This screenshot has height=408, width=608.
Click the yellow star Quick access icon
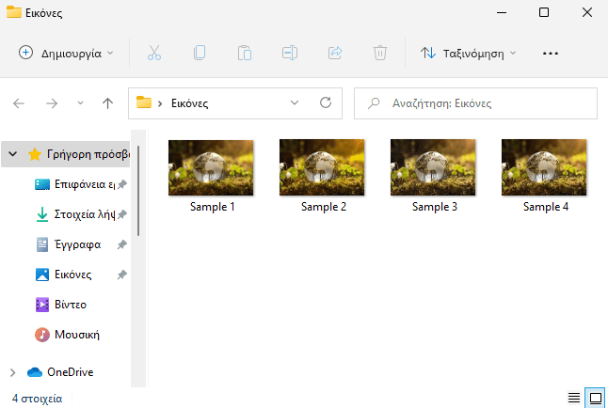[35, 154]
